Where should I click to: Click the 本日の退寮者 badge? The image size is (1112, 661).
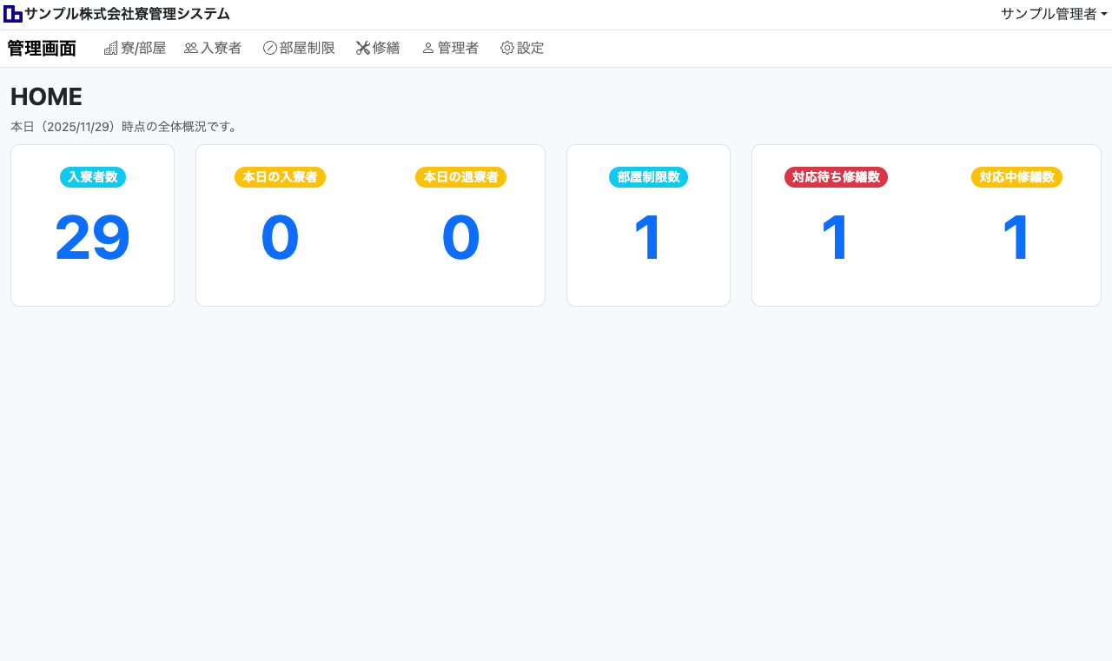pyautogui.click(x=460, y=177)
